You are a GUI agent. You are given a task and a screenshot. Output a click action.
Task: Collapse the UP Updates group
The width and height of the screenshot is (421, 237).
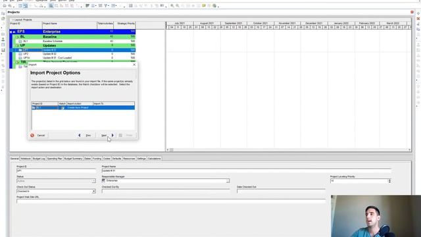[18, 45]
